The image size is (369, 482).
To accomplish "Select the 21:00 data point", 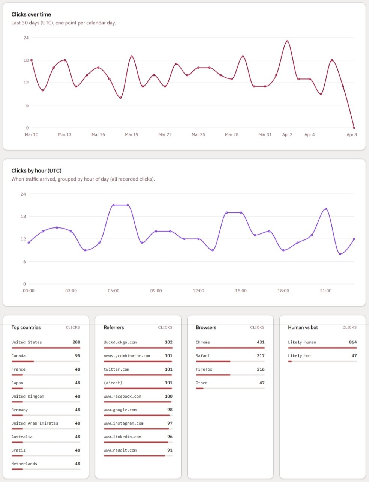I will pos(325,208).
